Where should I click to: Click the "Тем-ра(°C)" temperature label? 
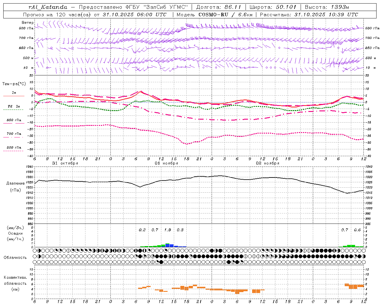14,84
